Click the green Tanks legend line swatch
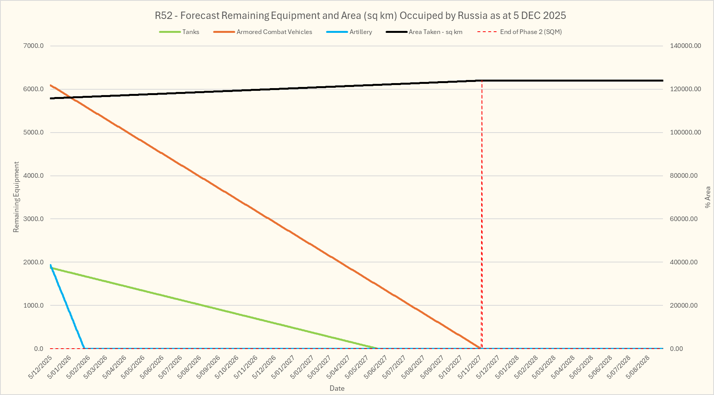 coord(170,32)
